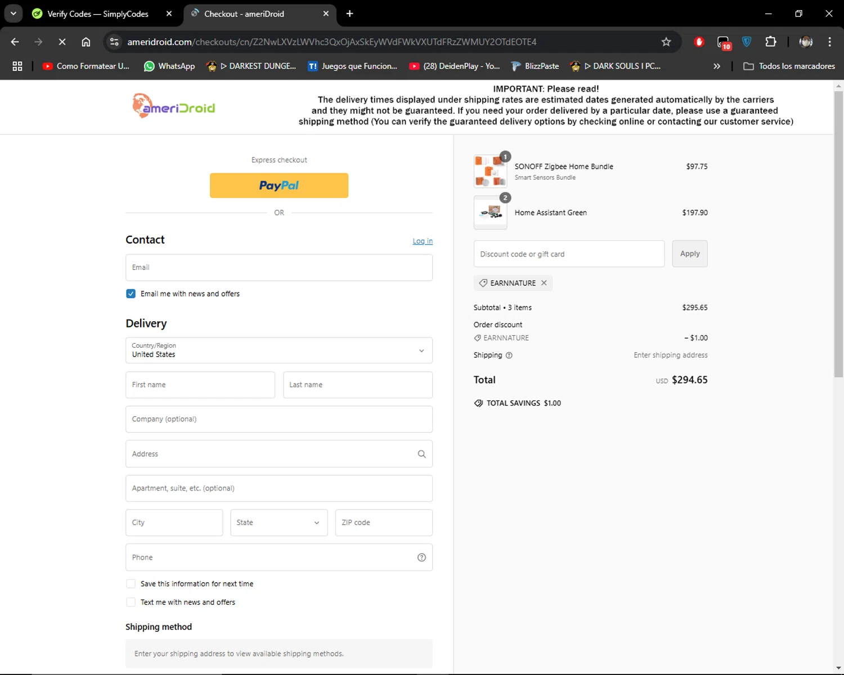
Task: Click the Discount code or gift card field
Action: pos(569,254)
